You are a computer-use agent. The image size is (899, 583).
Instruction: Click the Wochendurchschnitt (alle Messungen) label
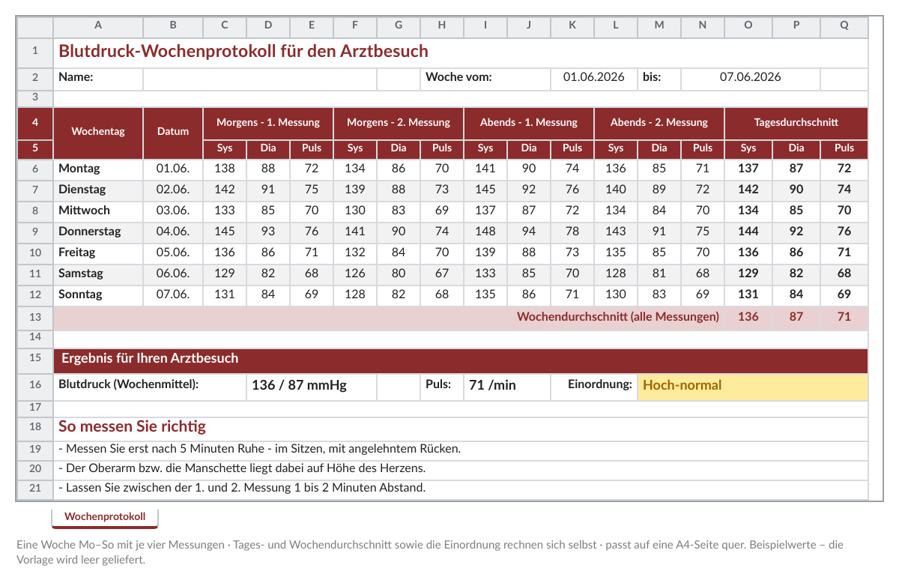[618, 317]
